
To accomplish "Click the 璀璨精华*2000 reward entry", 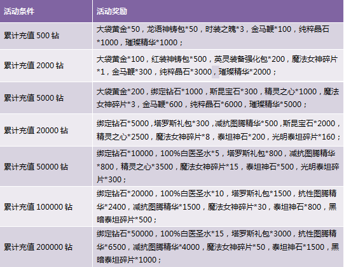I will tap(245, 72).
